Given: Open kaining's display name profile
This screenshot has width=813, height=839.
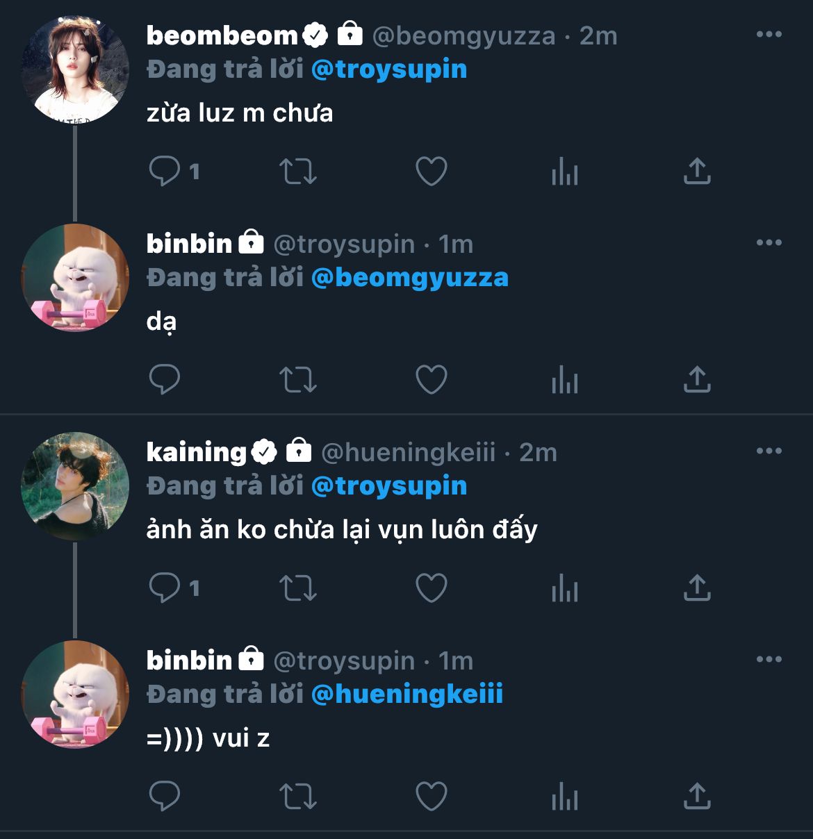Looking at the screenshot, I should click(x=196, y=452).
